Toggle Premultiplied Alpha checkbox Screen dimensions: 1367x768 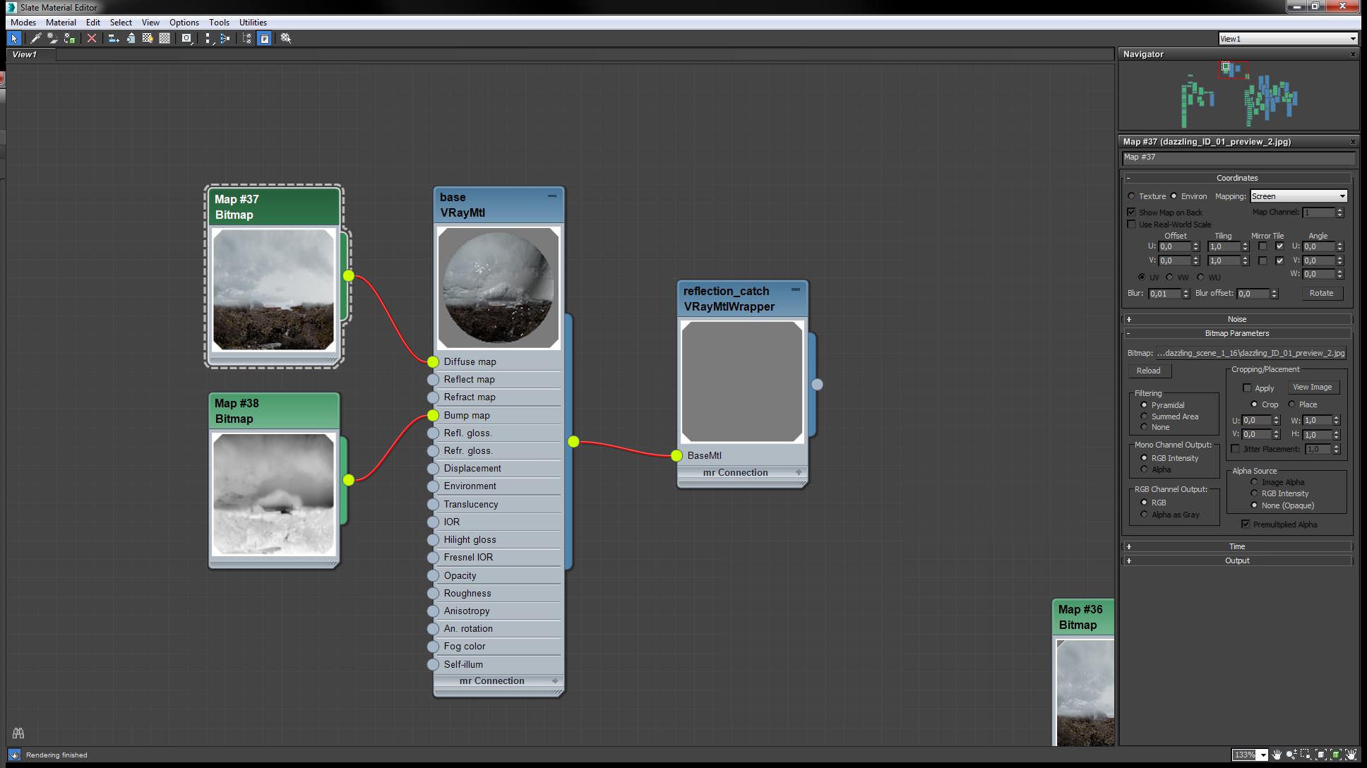click(1246, 524)
